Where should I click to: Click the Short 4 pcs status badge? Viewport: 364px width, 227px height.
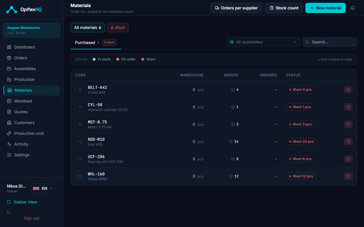click(x=300, y=90)
